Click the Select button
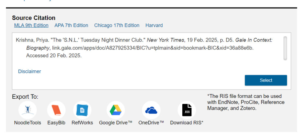The width and height of the screenshot is (302, 138). coord(266,80)
